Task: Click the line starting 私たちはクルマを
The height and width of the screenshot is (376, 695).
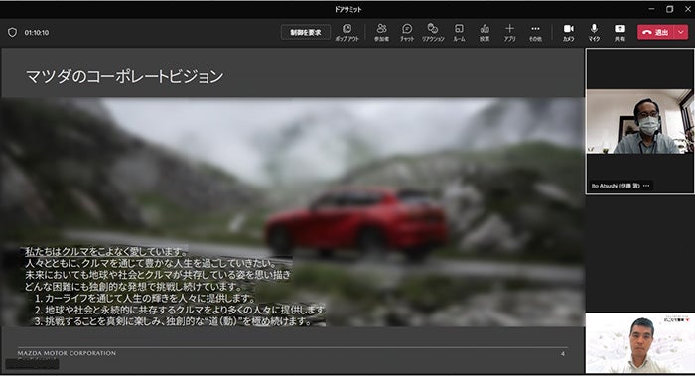Action: pos(106,252)
